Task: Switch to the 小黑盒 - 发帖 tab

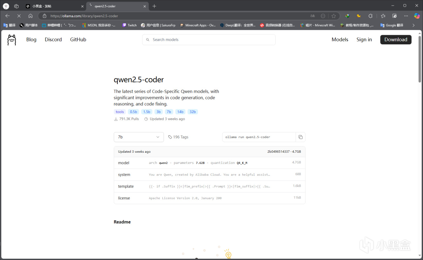Action: [55, 6]
